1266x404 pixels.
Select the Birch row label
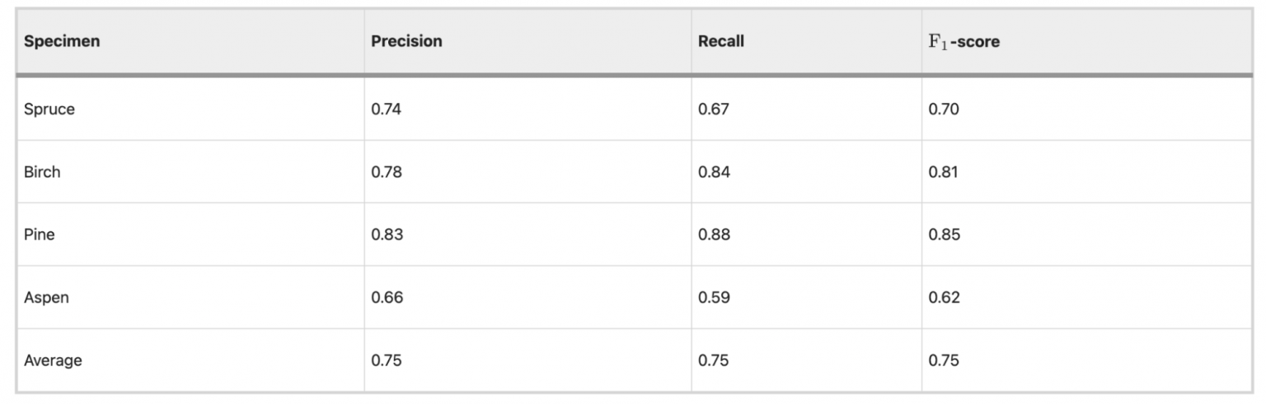pos(42,172)
